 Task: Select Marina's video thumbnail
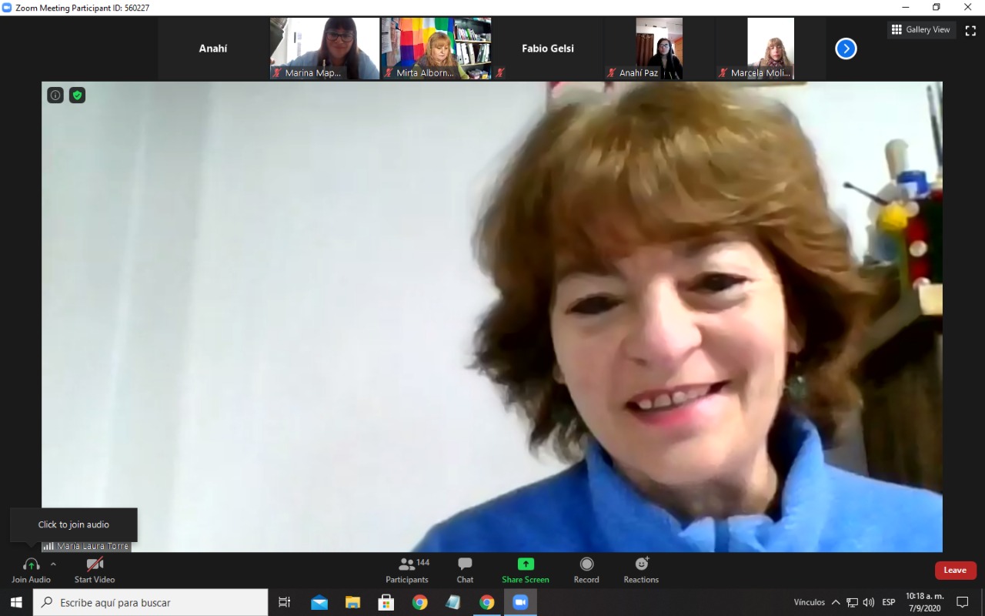click(x=325, y=49)
